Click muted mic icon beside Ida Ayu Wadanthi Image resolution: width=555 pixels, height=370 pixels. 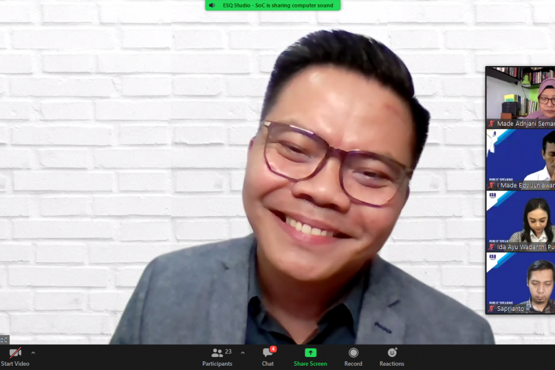(491, 247)
